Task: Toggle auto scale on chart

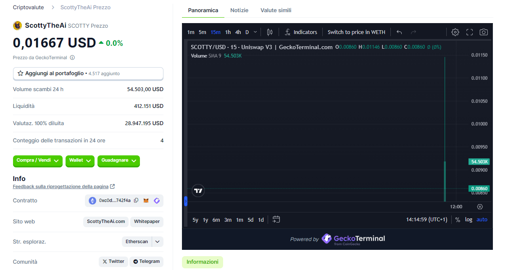Action: click(482, 220)
